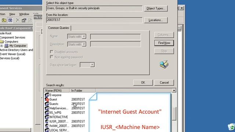This screenshot has height=132, width=235.
Task: Select the HelpServices... result name
Action: pyautogui.click(x=59, y=108)
